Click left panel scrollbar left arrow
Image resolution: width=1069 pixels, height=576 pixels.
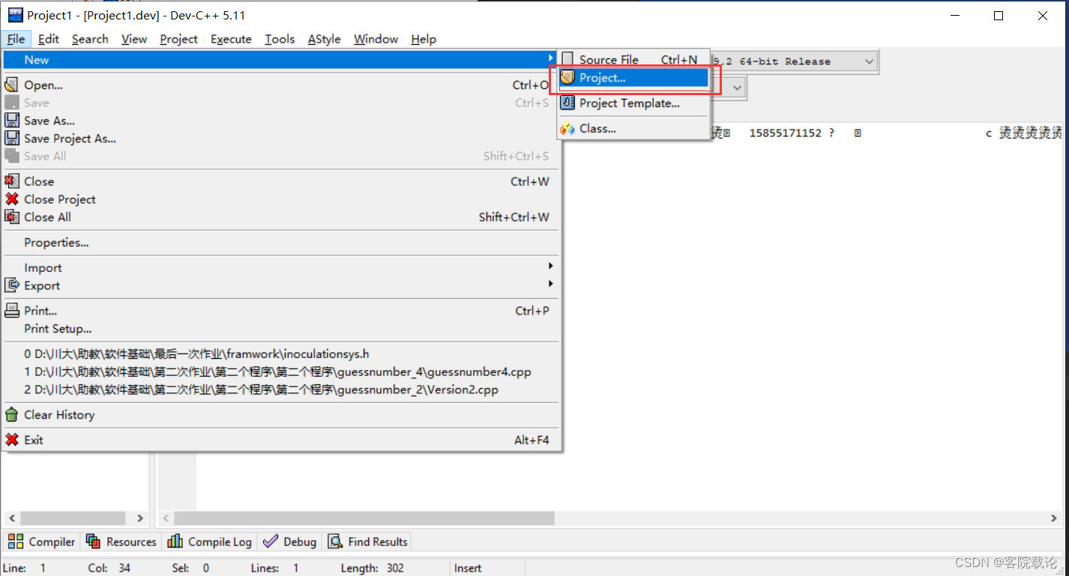pos(11,518)
